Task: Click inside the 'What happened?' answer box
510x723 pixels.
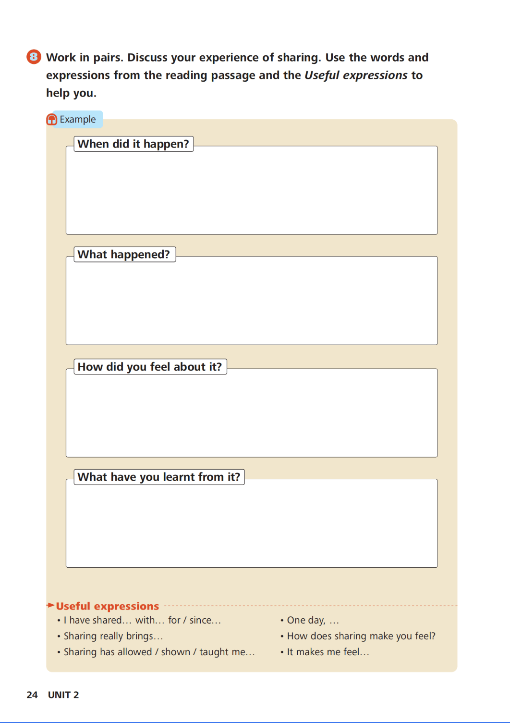Action: pos(252,303)
